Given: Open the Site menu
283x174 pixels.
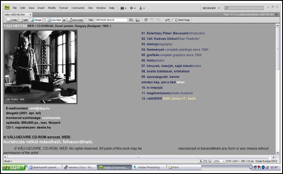Looking at the screenshot, I should 91,8.
